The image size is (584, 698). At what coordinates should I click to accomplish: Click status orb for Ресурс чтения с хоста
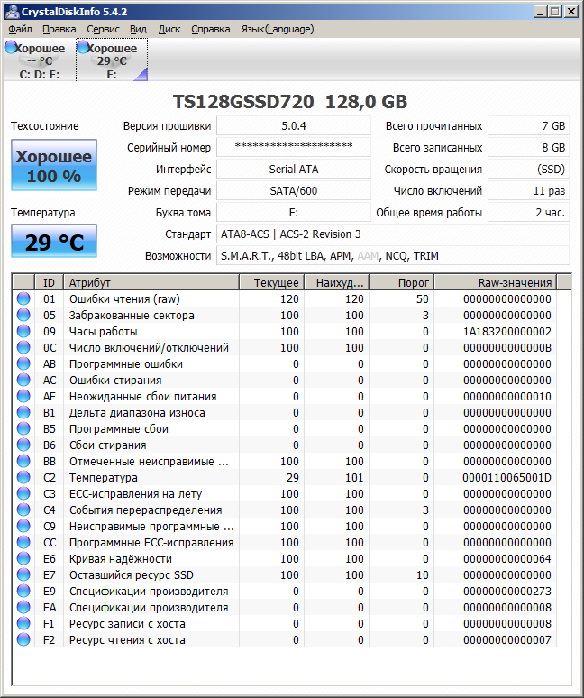click(23, 640)
